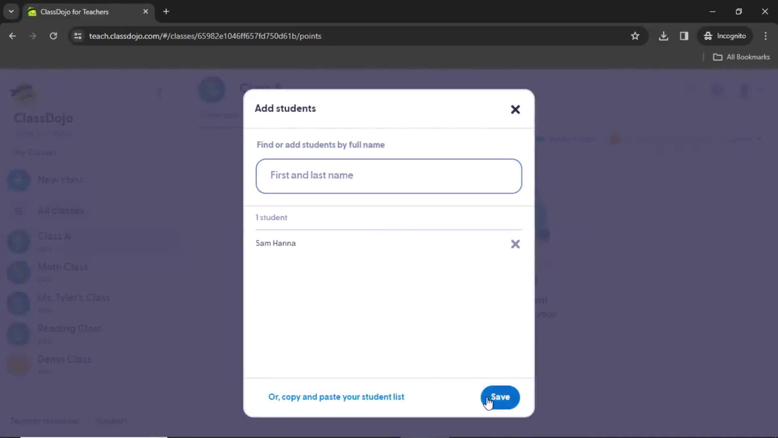
Task: Click the back navigation arrow
Action: 12,36
